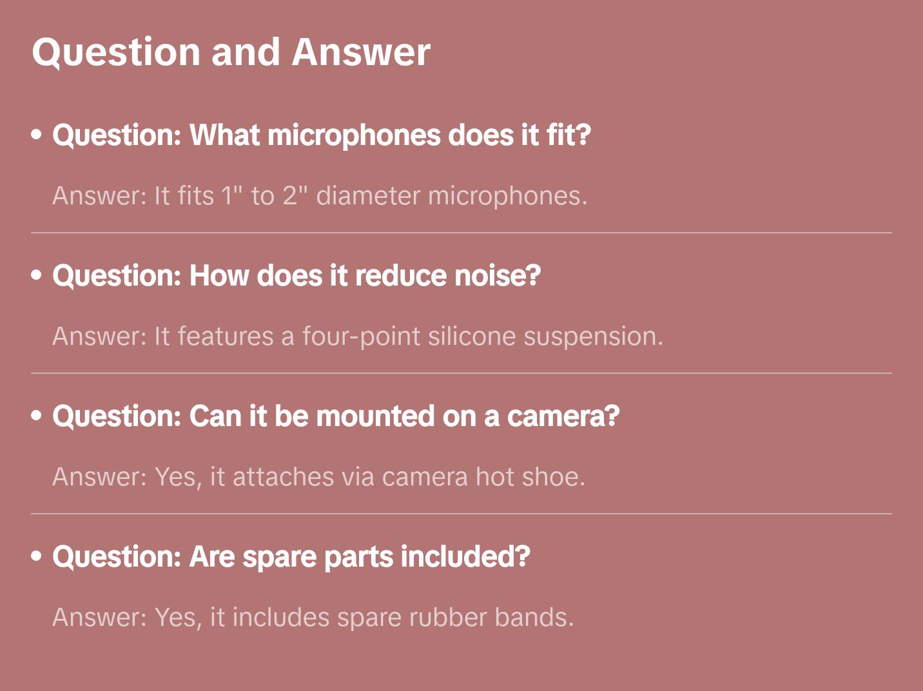Click the bullet beside the microphones fit question
Image resolution: width=923 pixels, height=691 pixels.
[37, 135]
